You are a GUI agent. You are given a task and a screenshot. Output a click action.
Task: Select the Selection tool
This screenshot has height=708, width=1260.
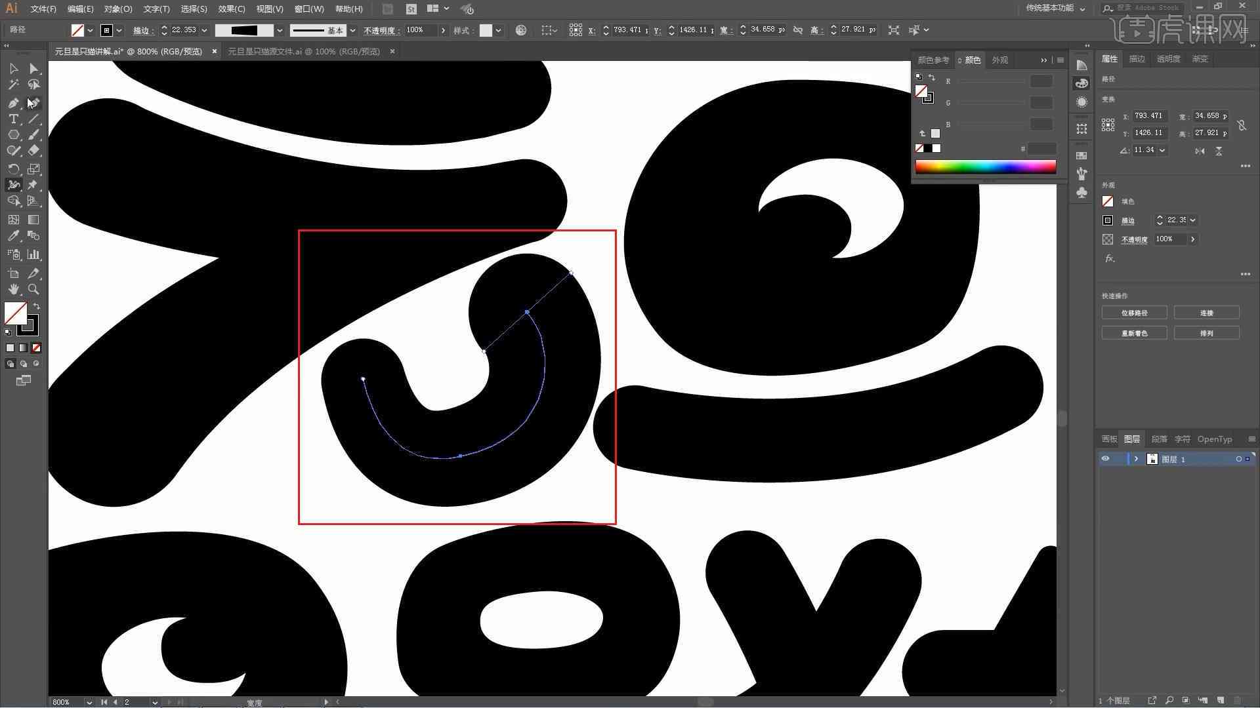(x=13, y=68)
